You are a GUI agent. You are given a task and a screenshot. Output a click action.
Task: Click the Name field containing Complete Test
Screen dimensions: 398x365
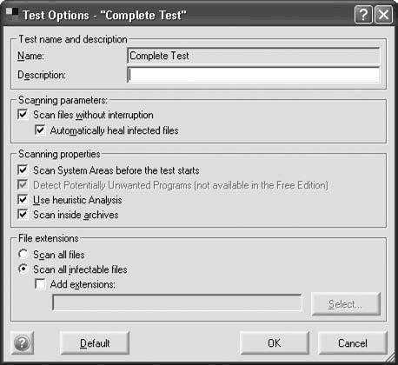[x=254, y=56]
